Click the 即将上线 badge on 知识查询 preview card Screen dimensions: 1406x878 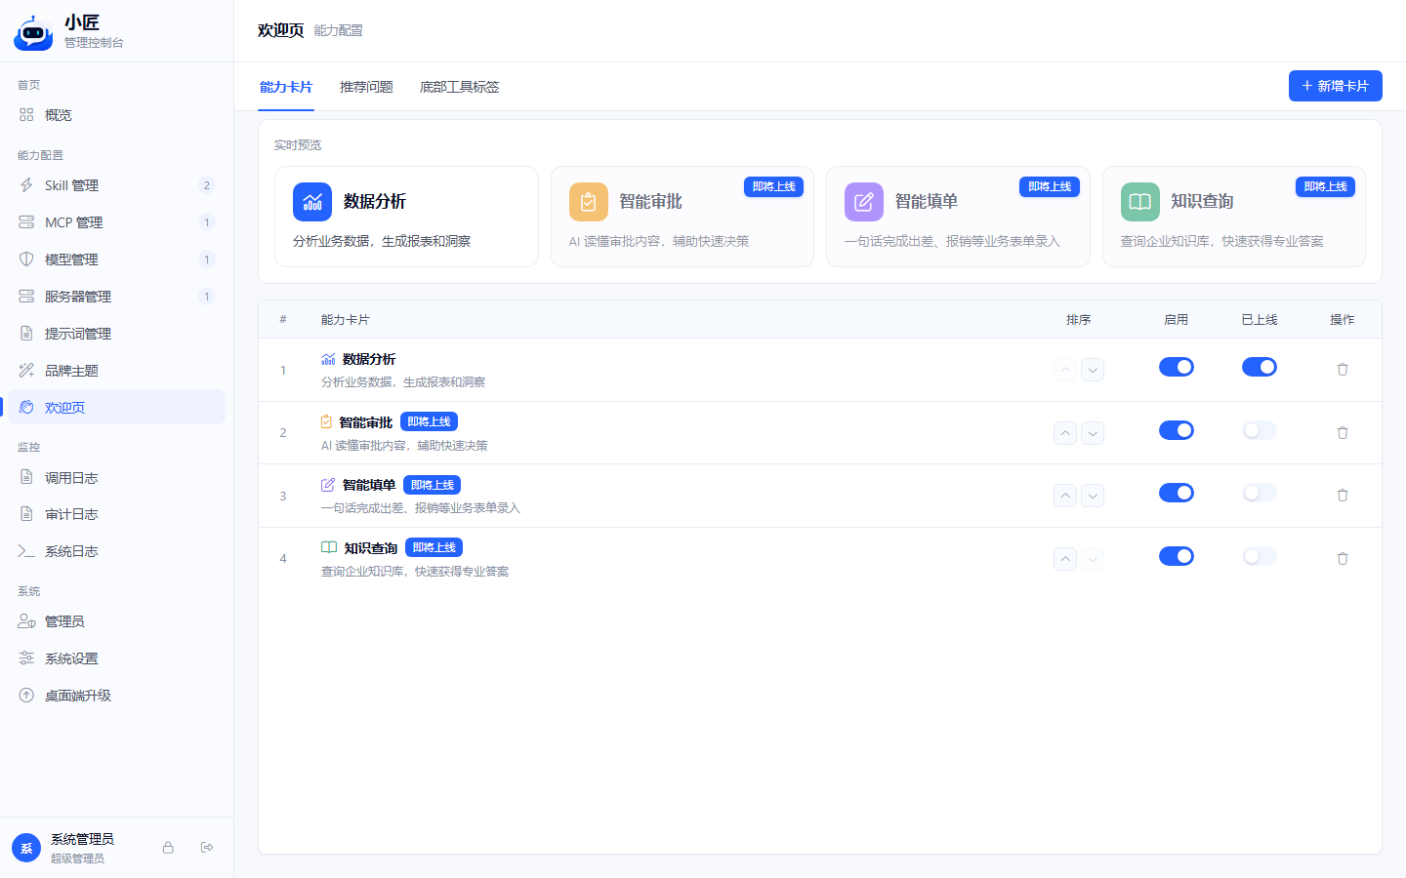1326,186
